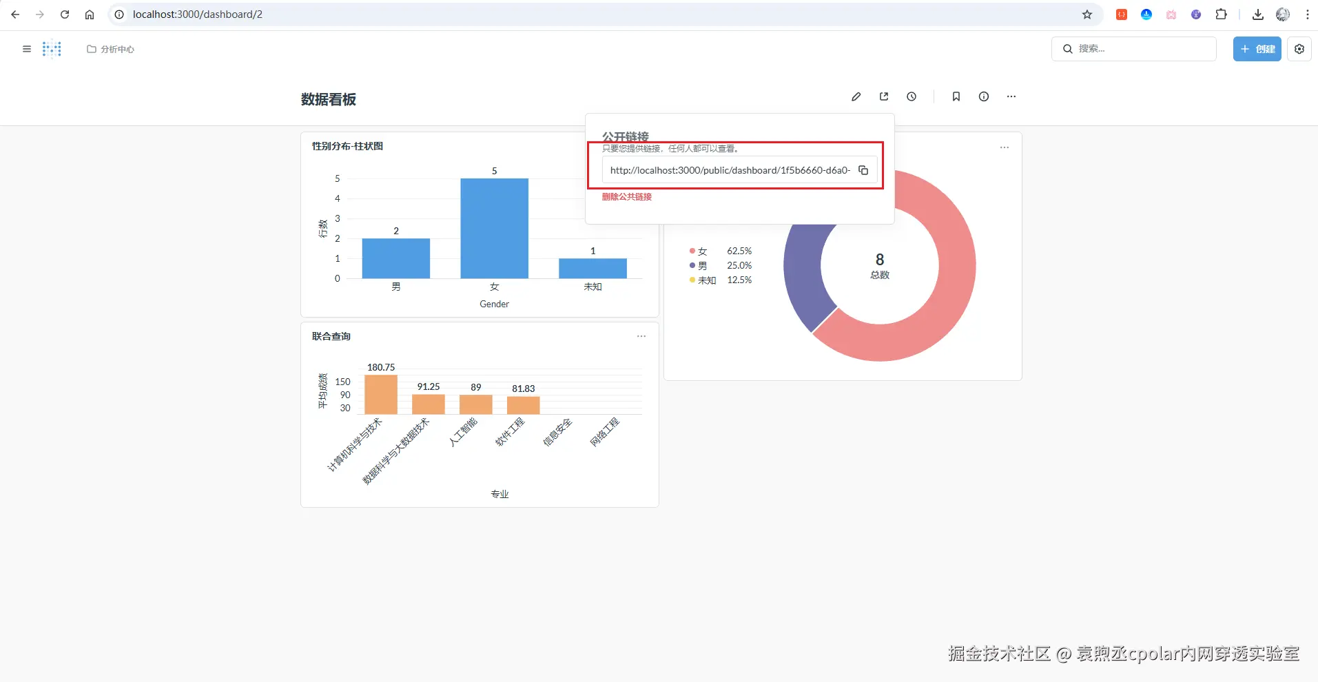1318x682 pixels.
Task: Open the admin settings gear
Action: click(1299, 49)
